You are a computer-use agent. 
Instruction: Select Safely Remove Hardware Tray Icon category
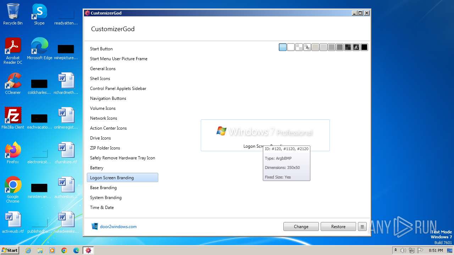(x=122, y=158)
